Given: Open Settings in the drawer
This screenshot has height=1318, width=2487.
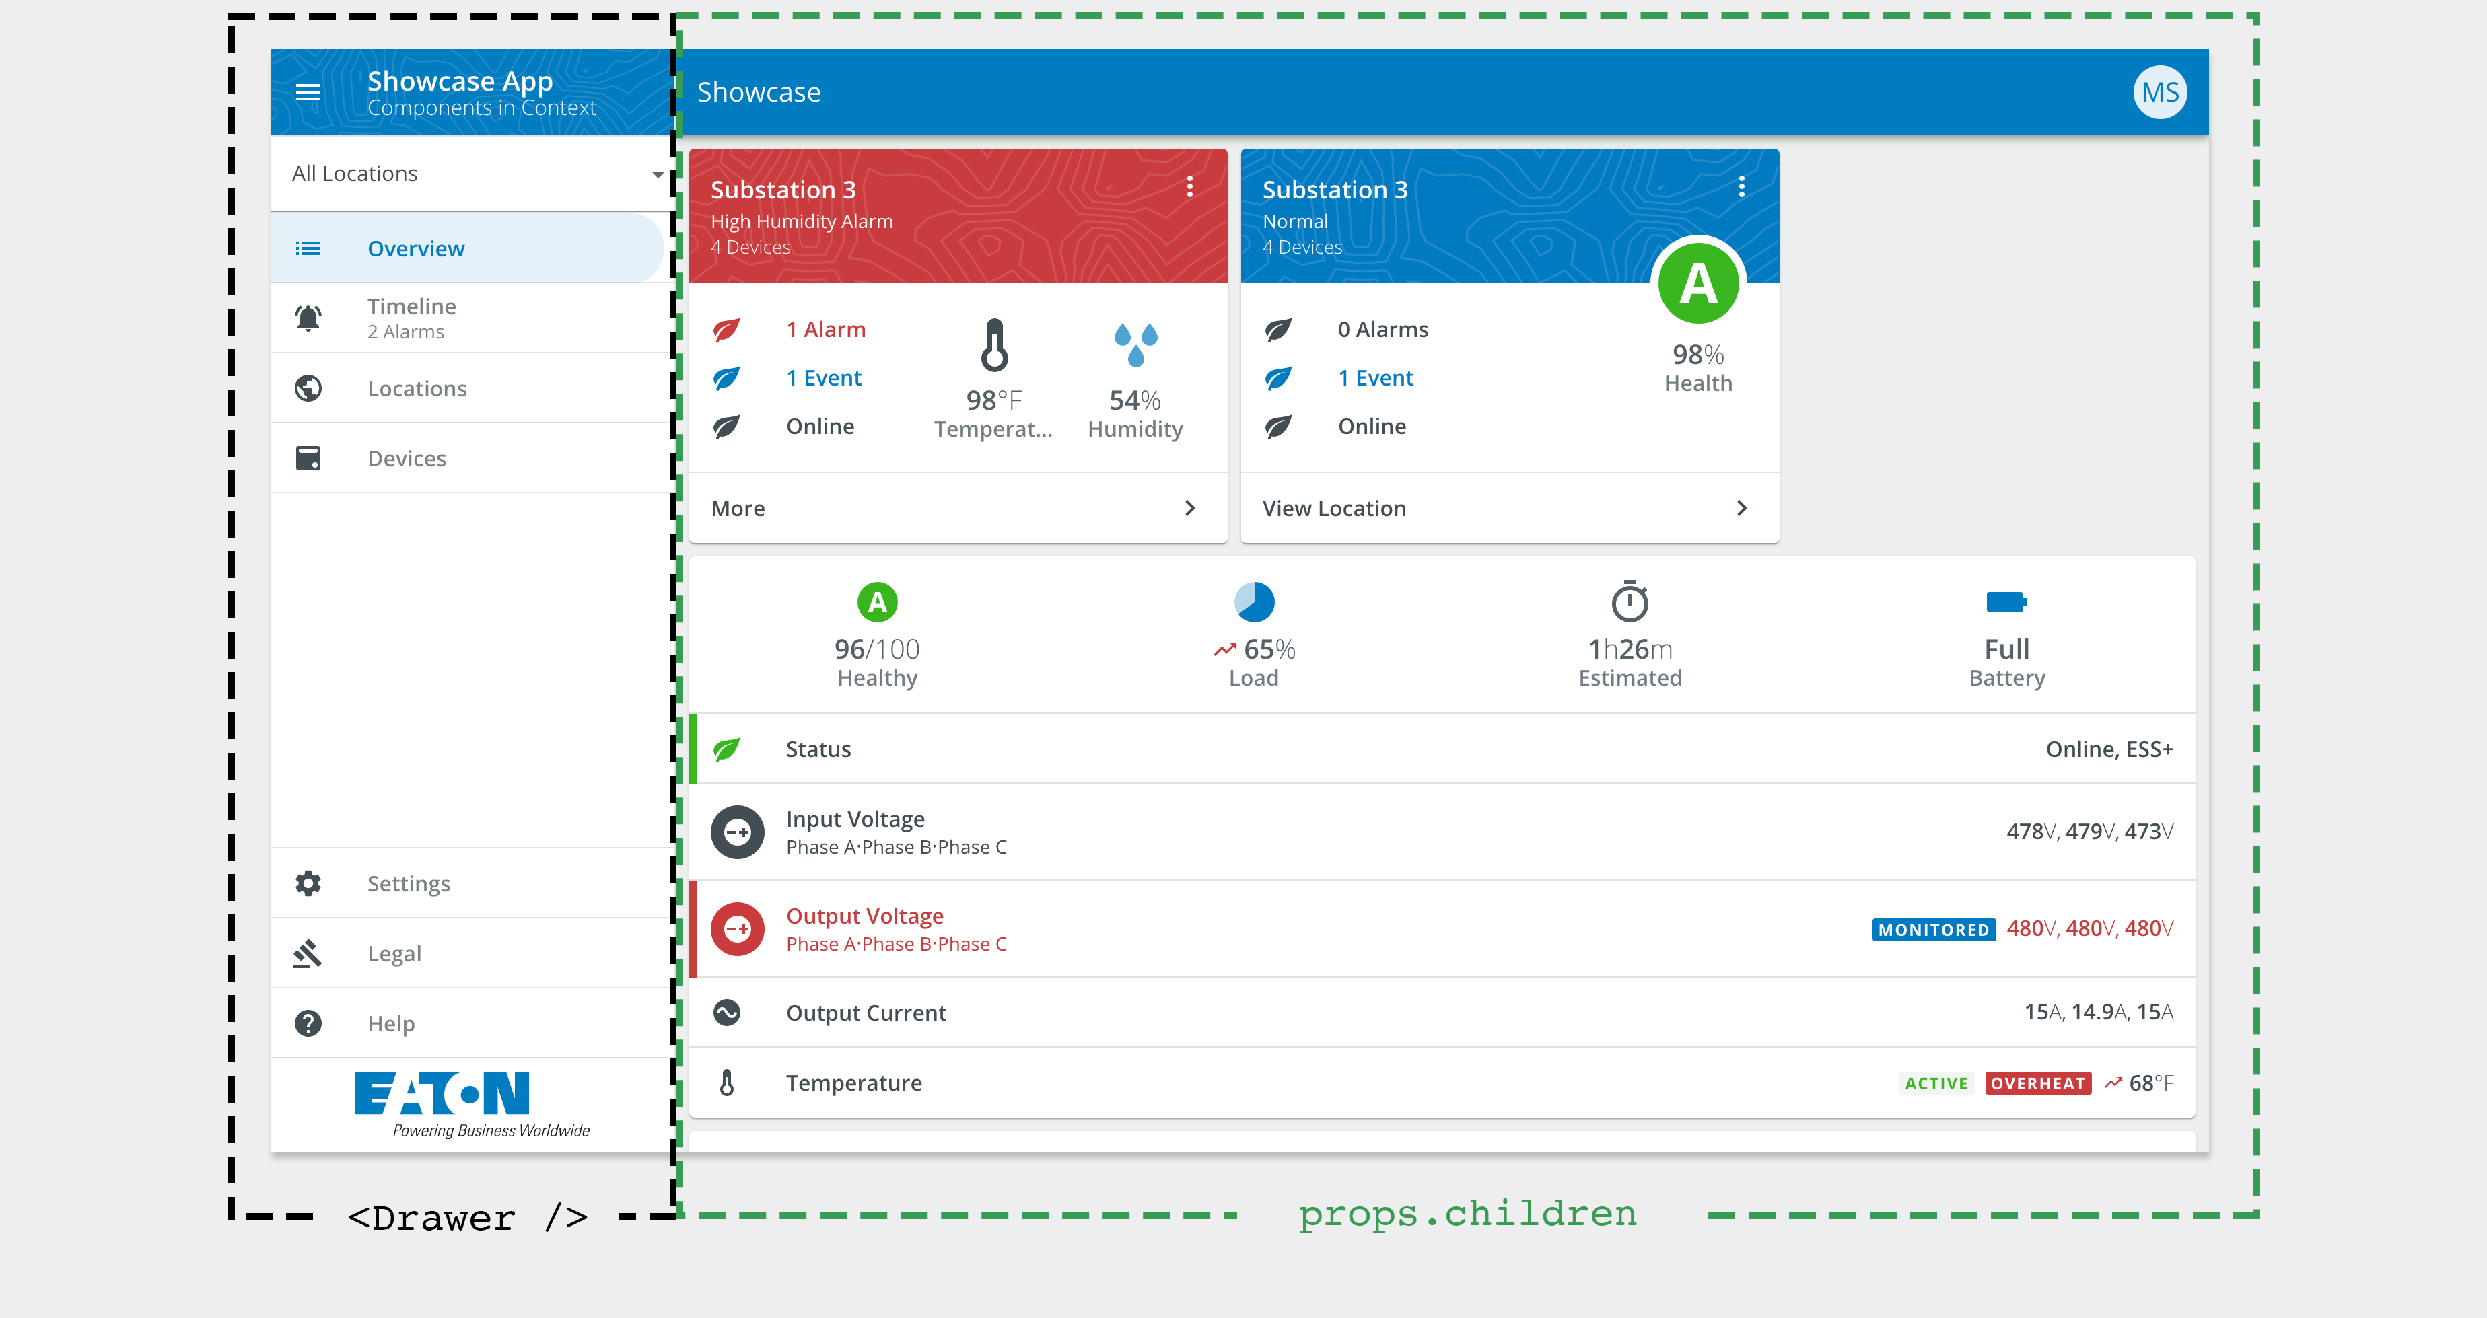Looking at the screenshot, I should [x=472, y=884].
